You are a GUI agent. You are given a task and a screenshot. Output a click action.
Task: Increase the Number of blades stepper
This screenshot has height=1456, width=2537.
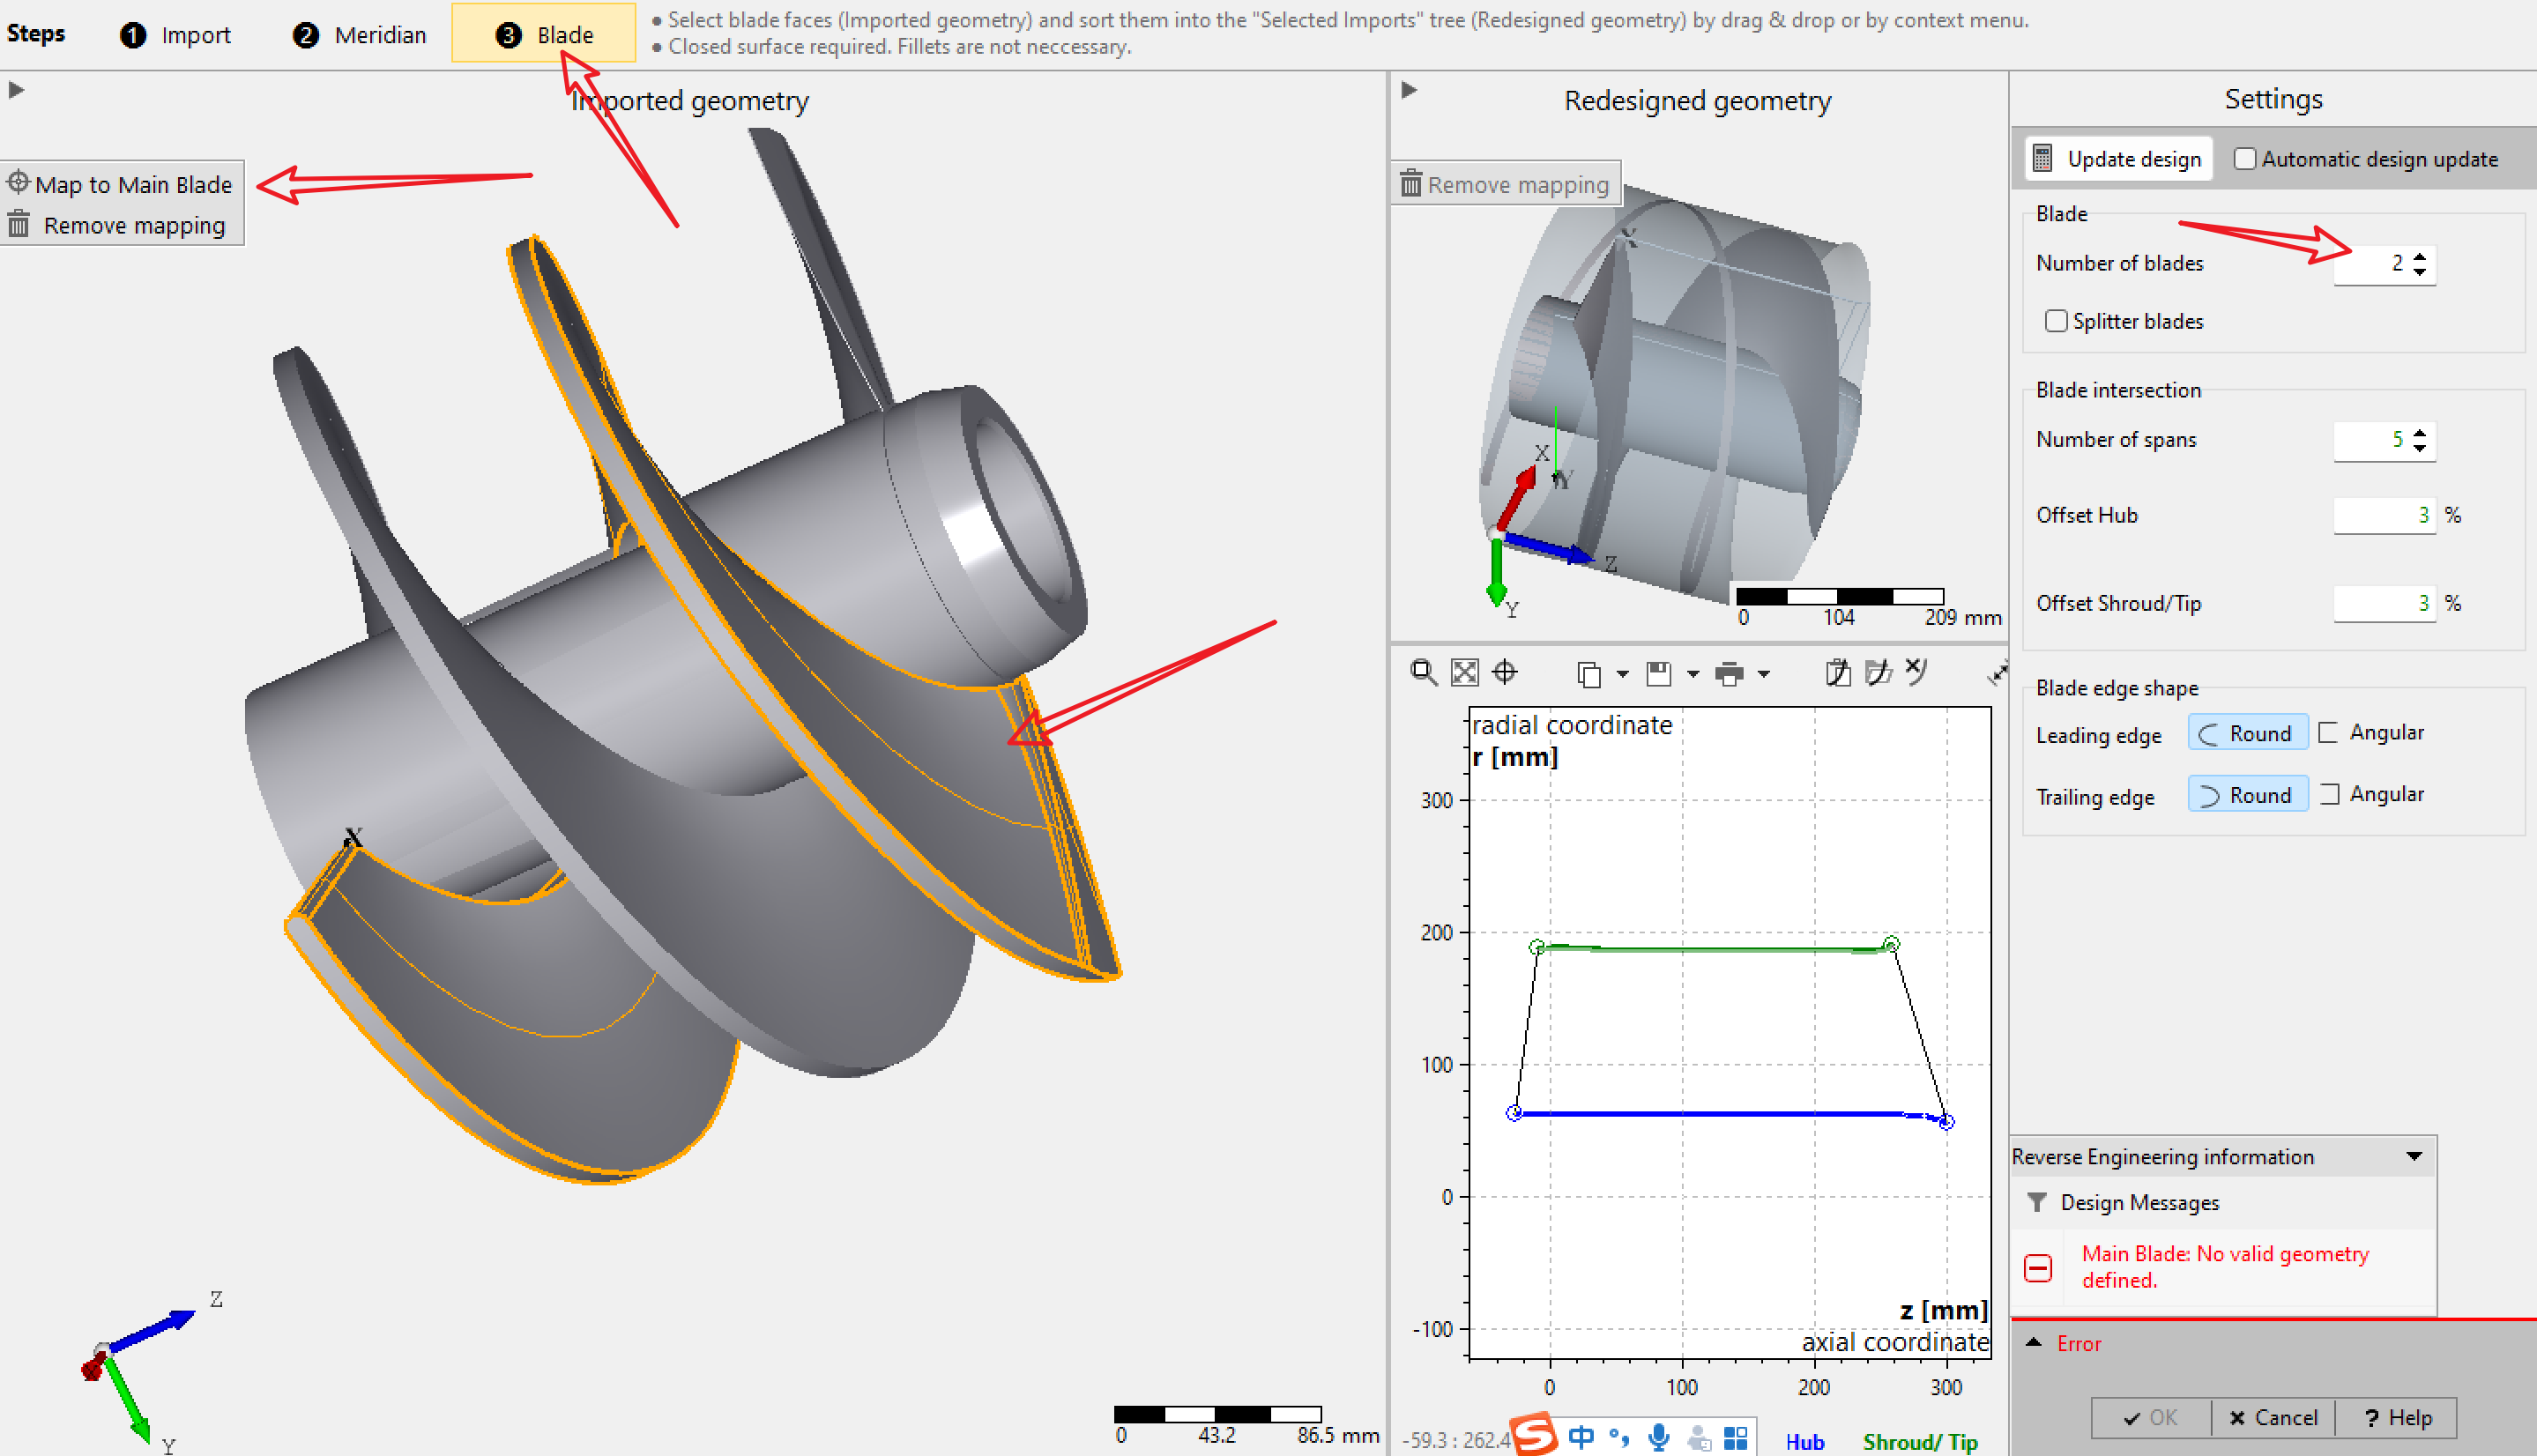coord(2419,256)
